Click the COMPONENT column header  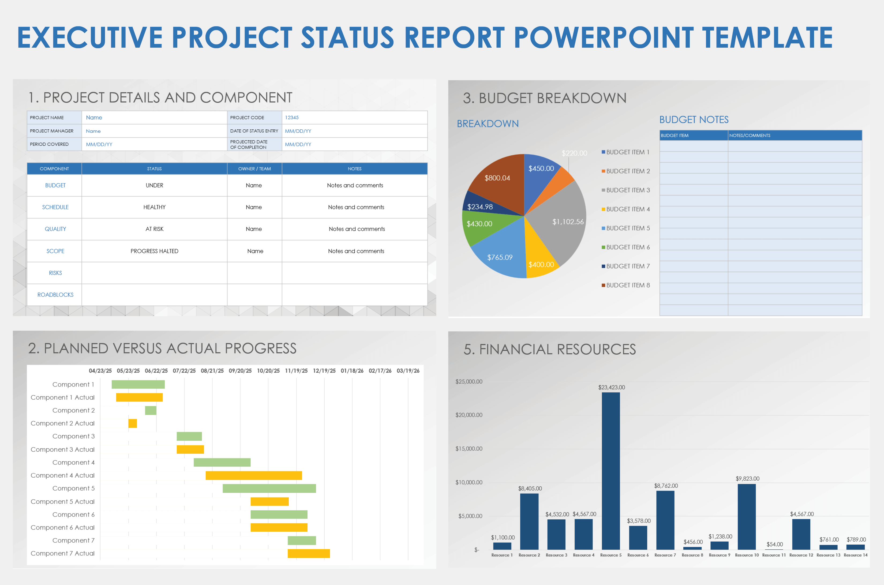(x=54, y=169)
